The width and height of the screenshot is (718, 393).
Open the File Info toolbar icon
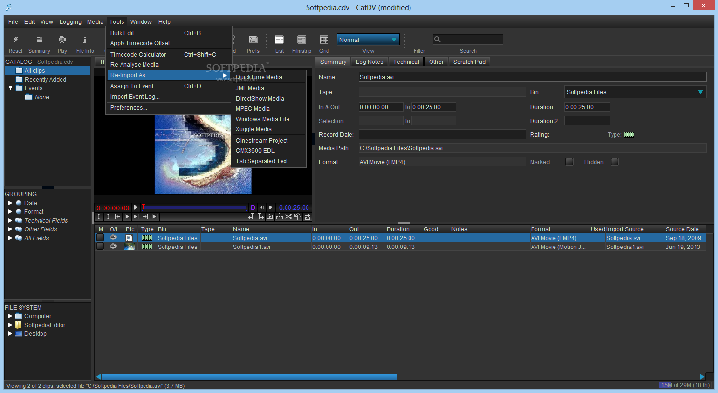(85, 40)
